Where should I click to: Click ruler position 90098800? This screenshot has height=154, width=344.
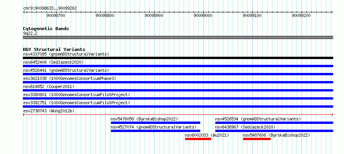click(105, 15)
